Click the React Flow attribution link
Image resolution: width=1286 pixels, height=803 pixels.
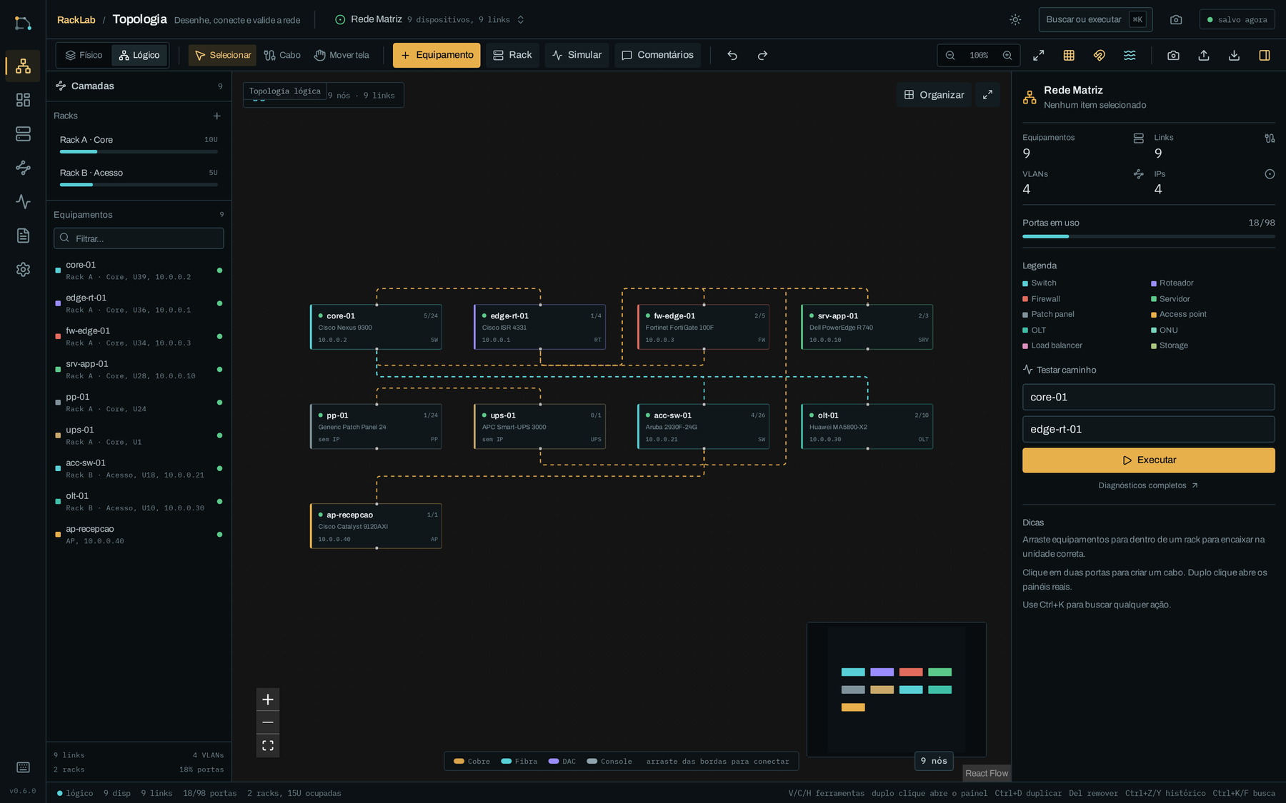(x=987, y=773)
